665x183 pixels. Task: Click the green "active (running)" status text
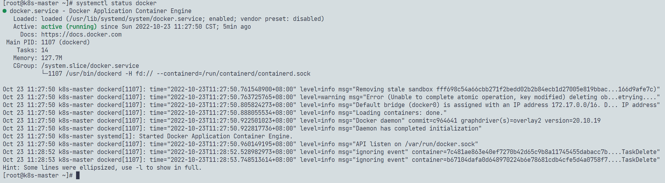click(69, 27)
